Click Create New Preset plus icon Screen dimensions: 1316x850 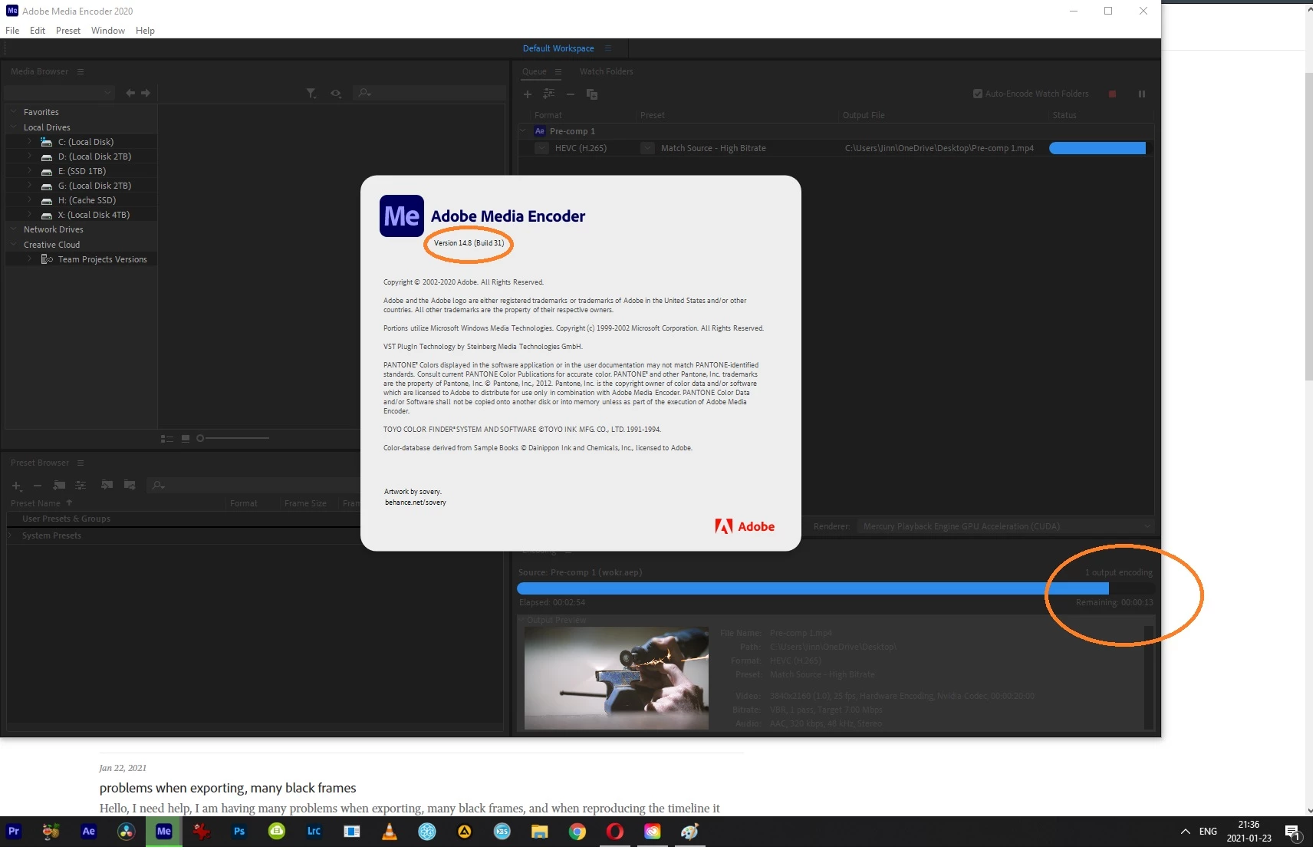tap(17, 486)
